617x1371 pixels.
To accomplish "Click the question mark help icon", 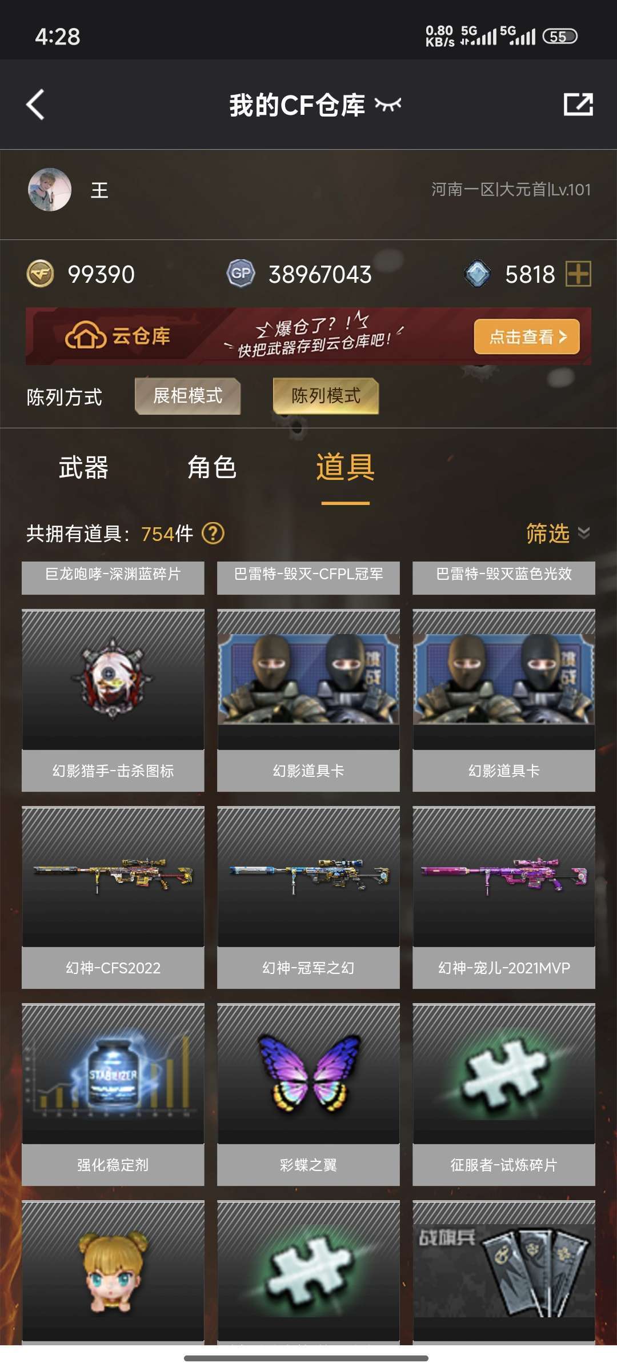I will [214, 534].
